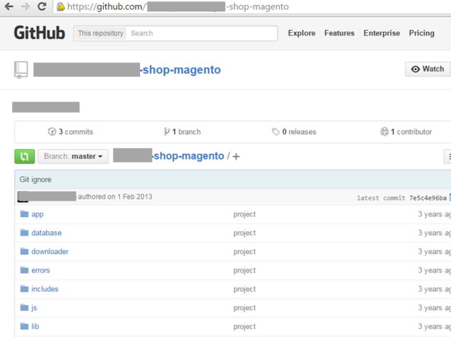The width and height of the screenshot is (451, 337).
Task: Focus the repository Search field
Action: pos(201,33)
